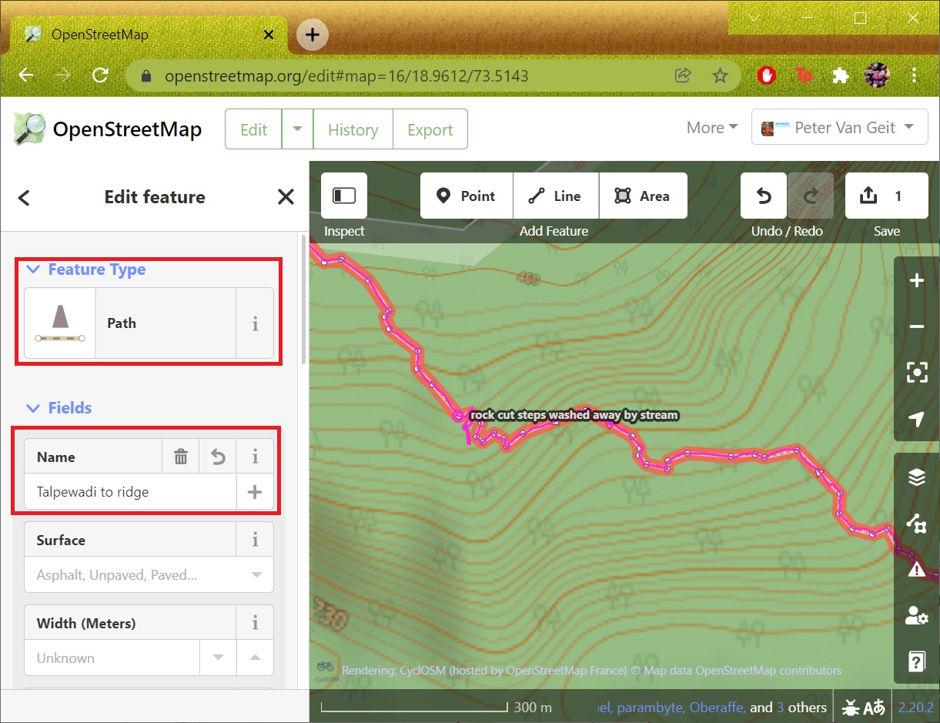
Task: Show info for the Name field
Action: coord(255,457)
